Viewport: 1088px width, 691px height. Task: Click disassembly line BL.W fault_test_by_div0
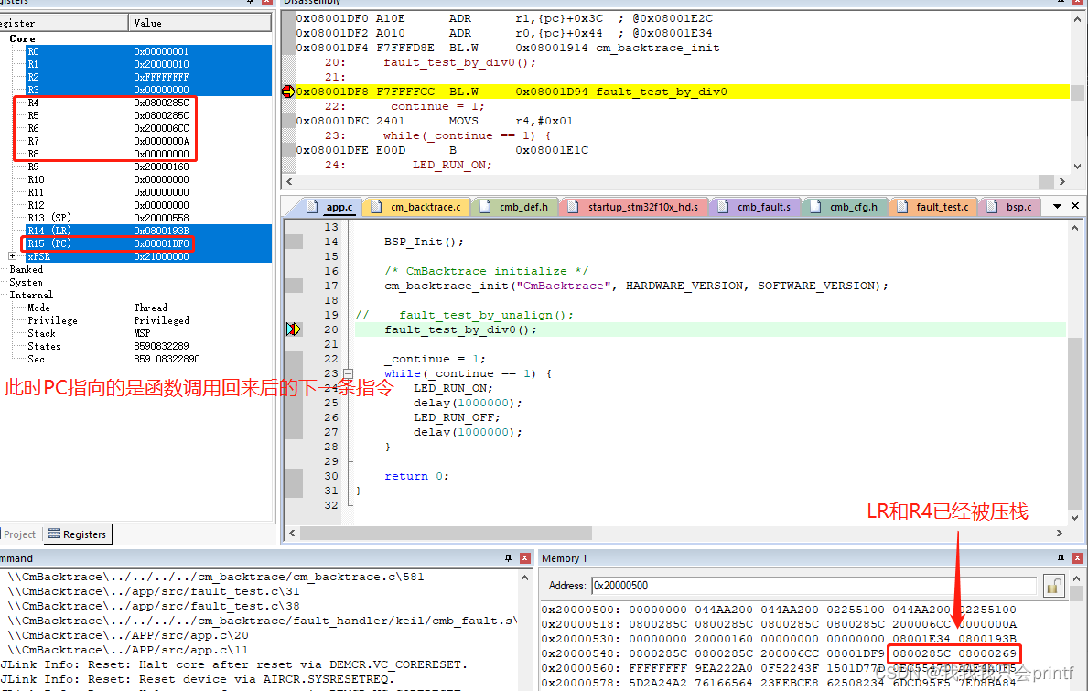(682, 92)
